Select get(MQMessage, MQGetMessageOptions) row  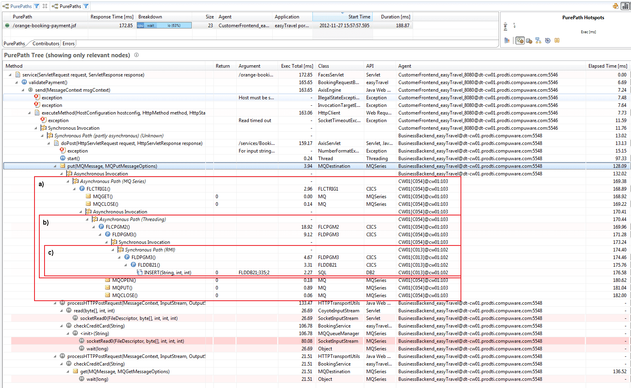pos(316,371)
